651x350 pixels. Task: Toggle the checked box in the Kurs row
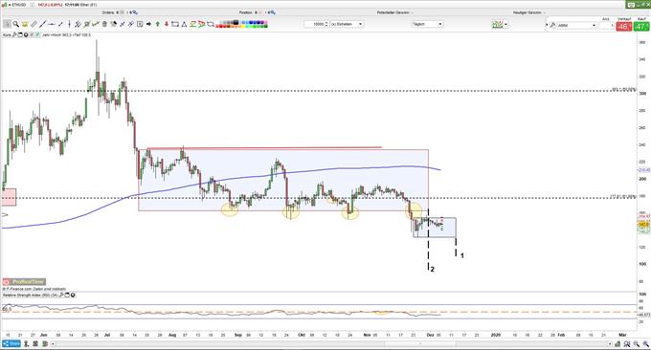[37, 34]
